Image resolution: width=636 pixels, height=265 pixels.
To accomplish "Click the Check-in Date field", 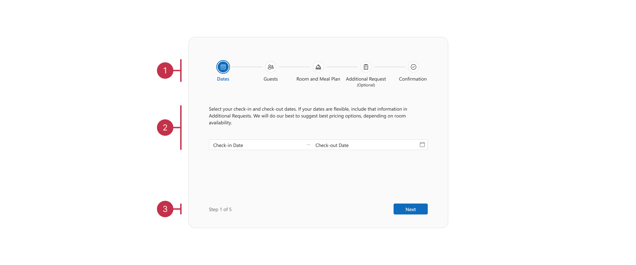I will pyautogui.click(x=256, y=145).
